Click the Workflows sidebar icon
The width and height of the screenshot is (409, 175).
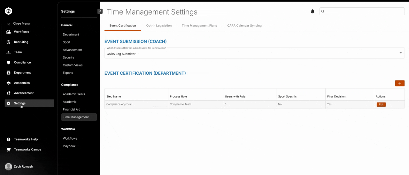(x=8, y=32)
